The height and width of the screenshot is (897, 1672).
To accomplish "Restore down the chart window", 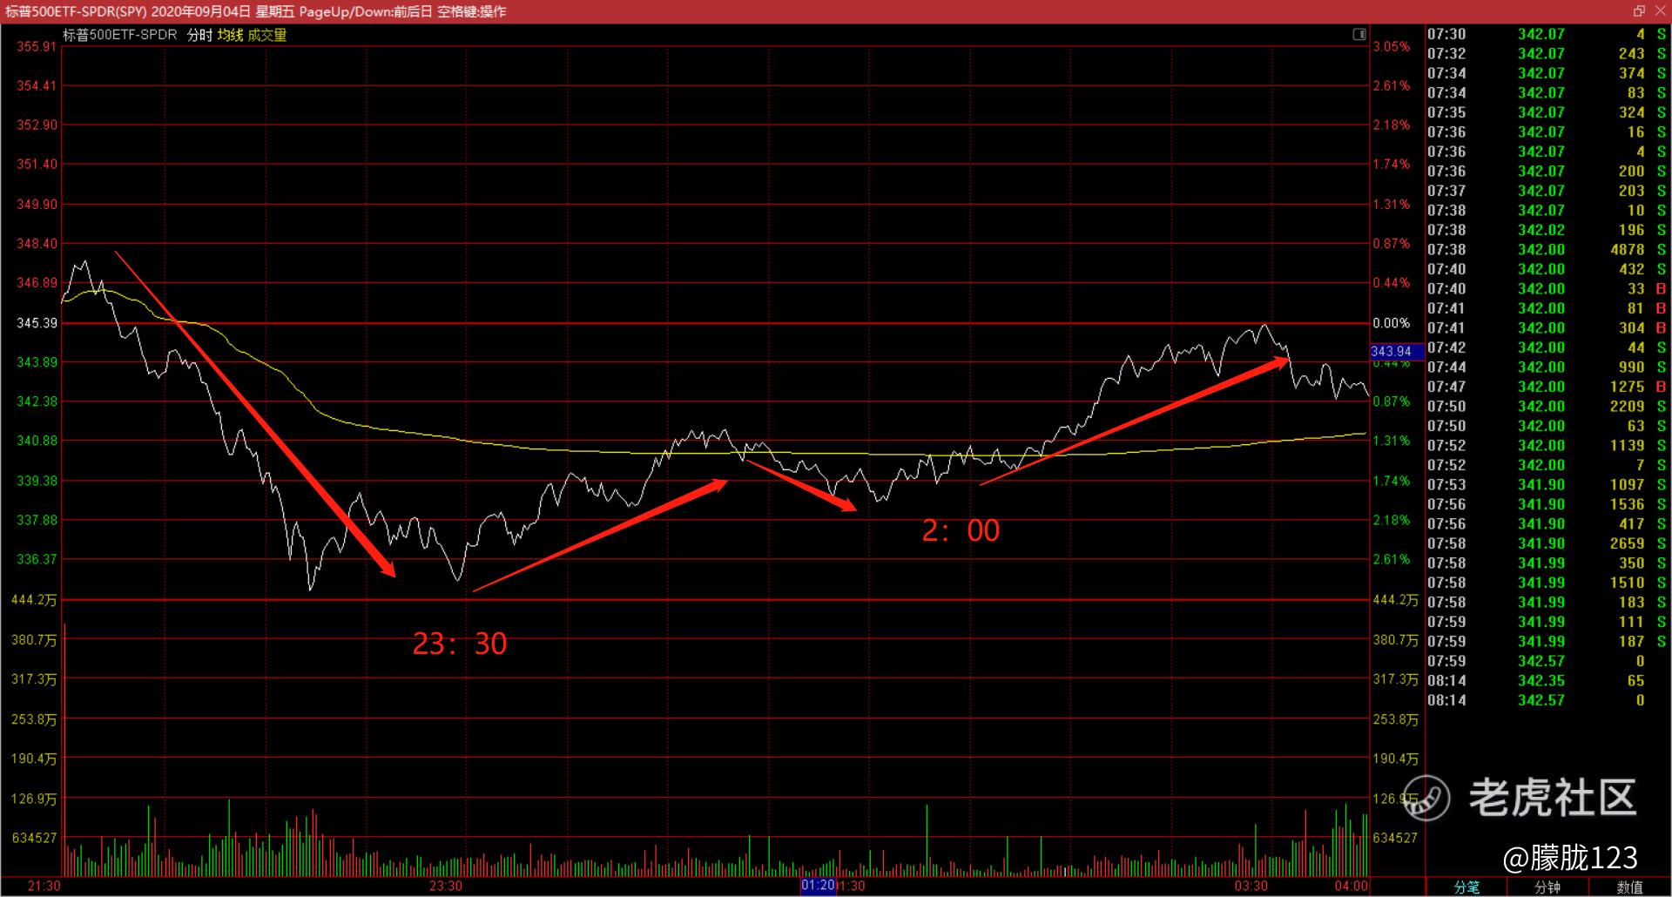I will coord(1639,10).
